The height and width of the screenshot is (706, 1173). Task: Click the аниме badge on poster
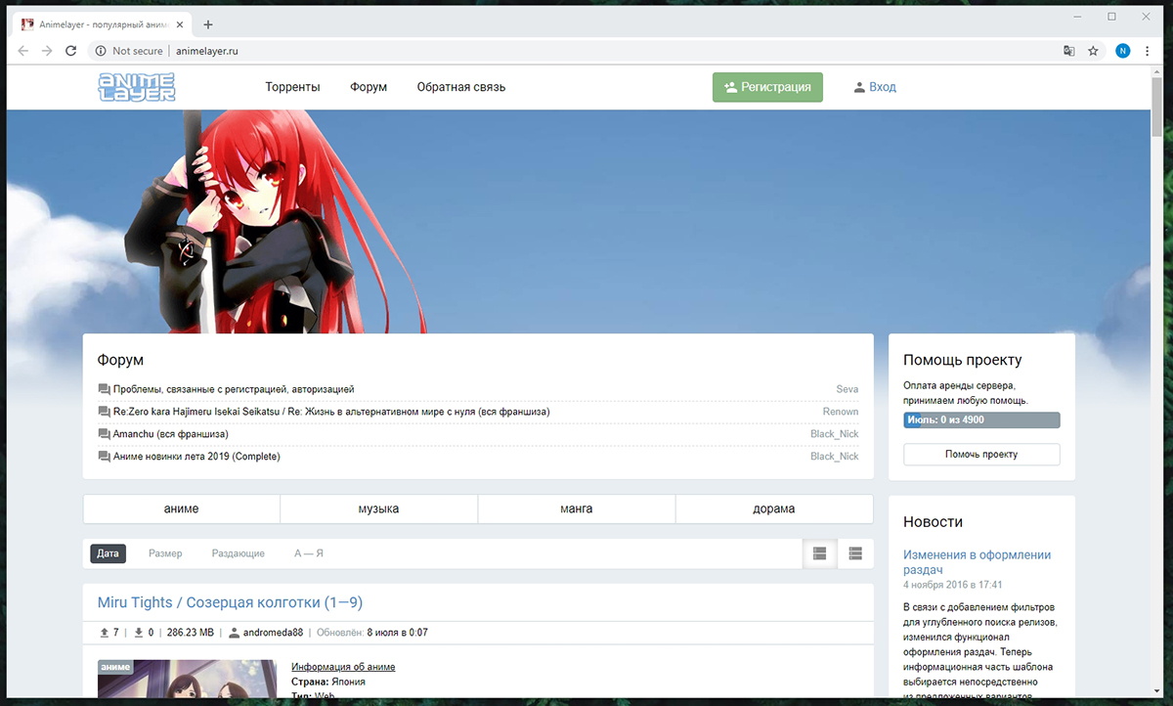[x=114, y=667]
